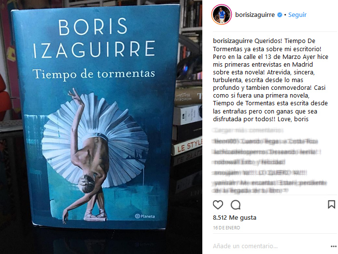Click the last blurred comment about the book
Screen dimensions: 338x254
tap(270, 187)
